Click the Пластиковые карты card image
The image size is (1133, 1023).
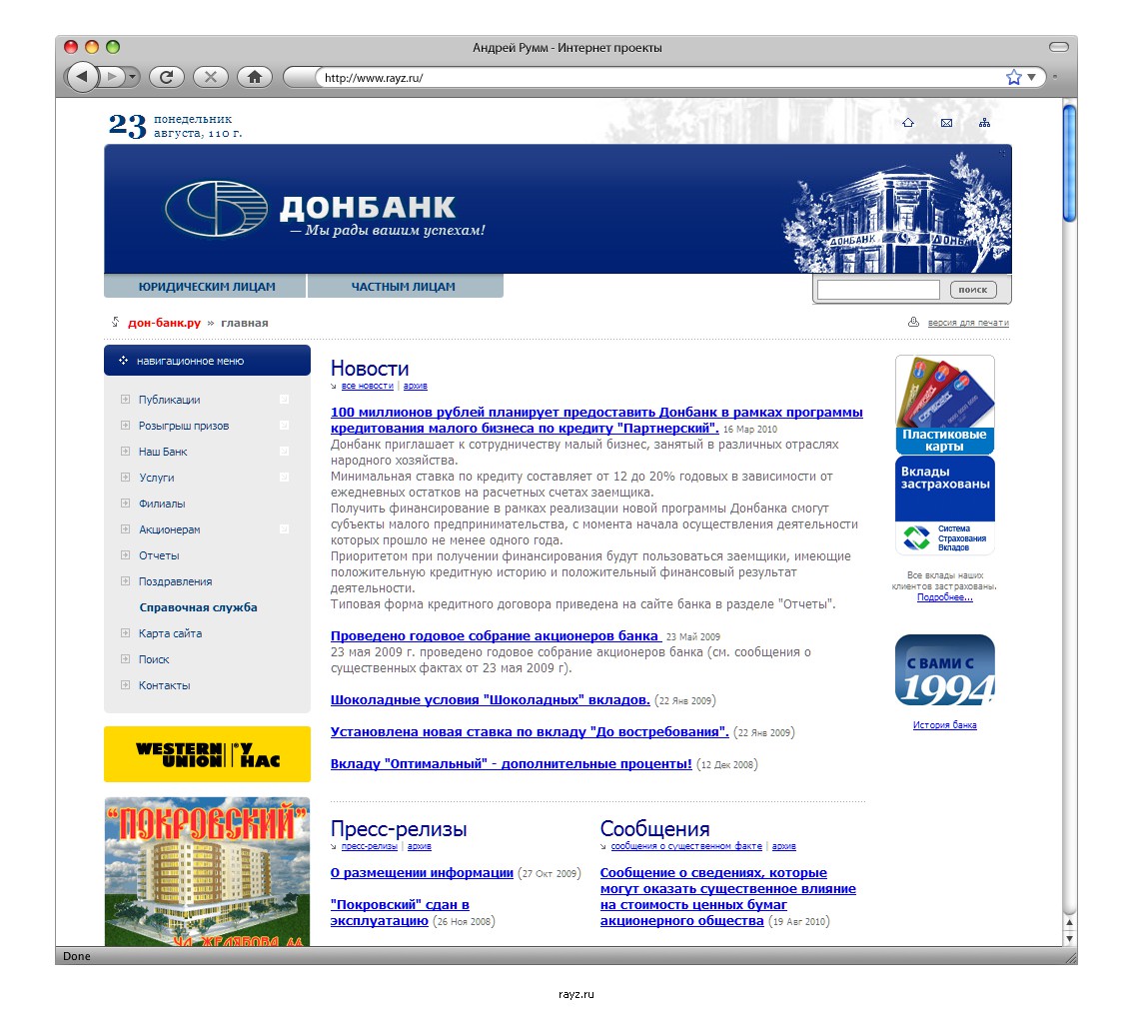[945, 404]
